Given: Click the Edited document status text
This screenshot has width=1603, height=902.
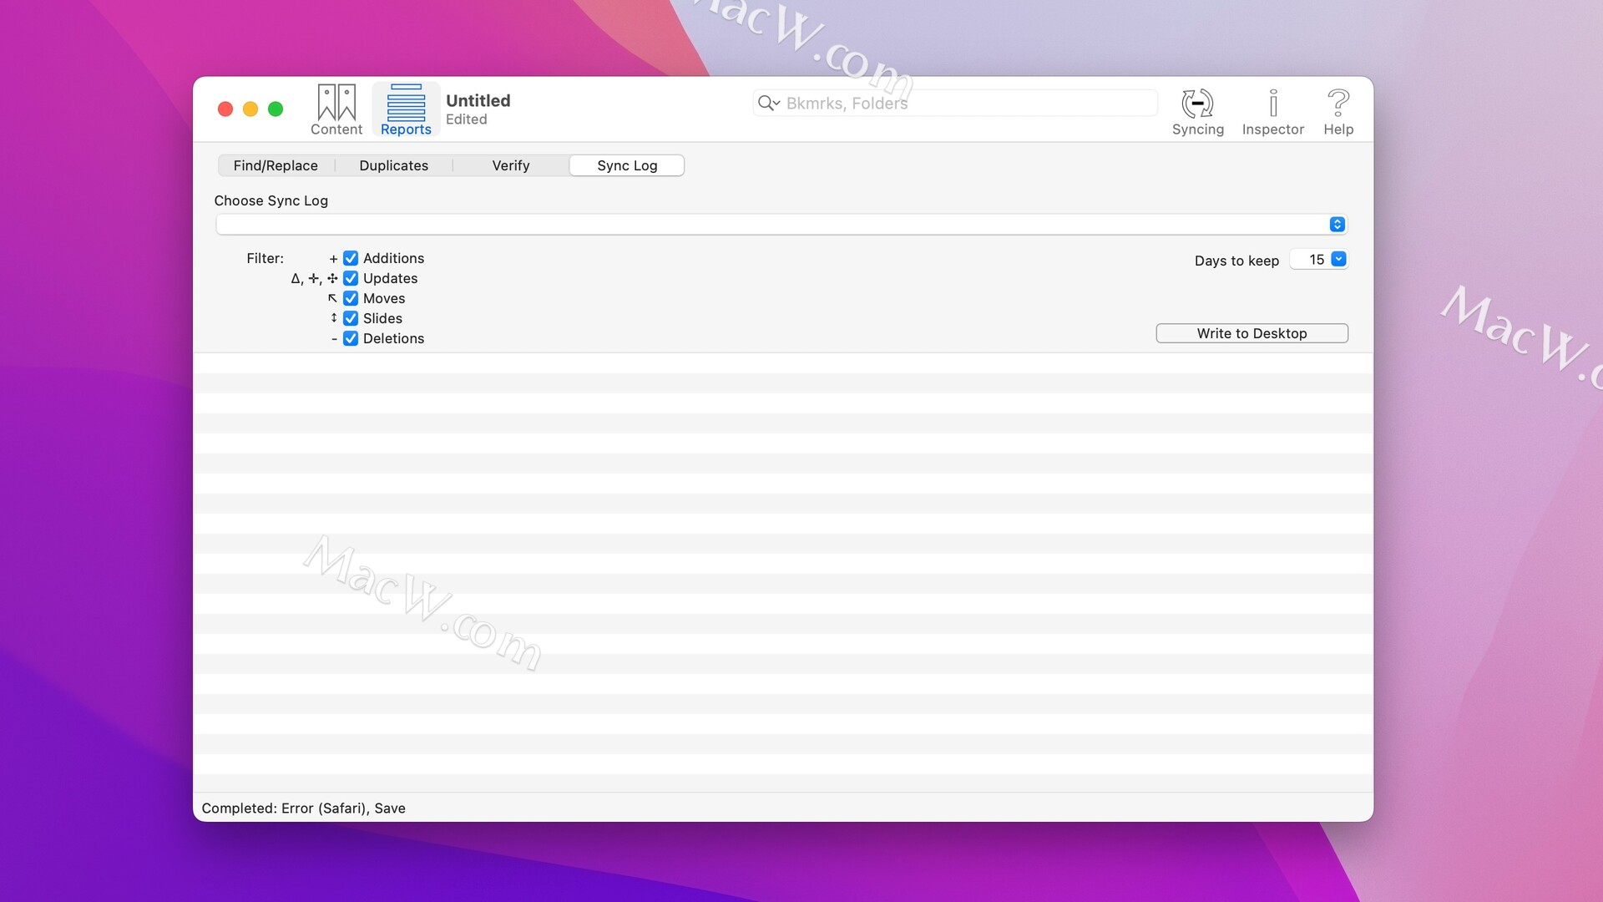Looking at the screenshot, I should pyautogui.click(x=466, y=119).
